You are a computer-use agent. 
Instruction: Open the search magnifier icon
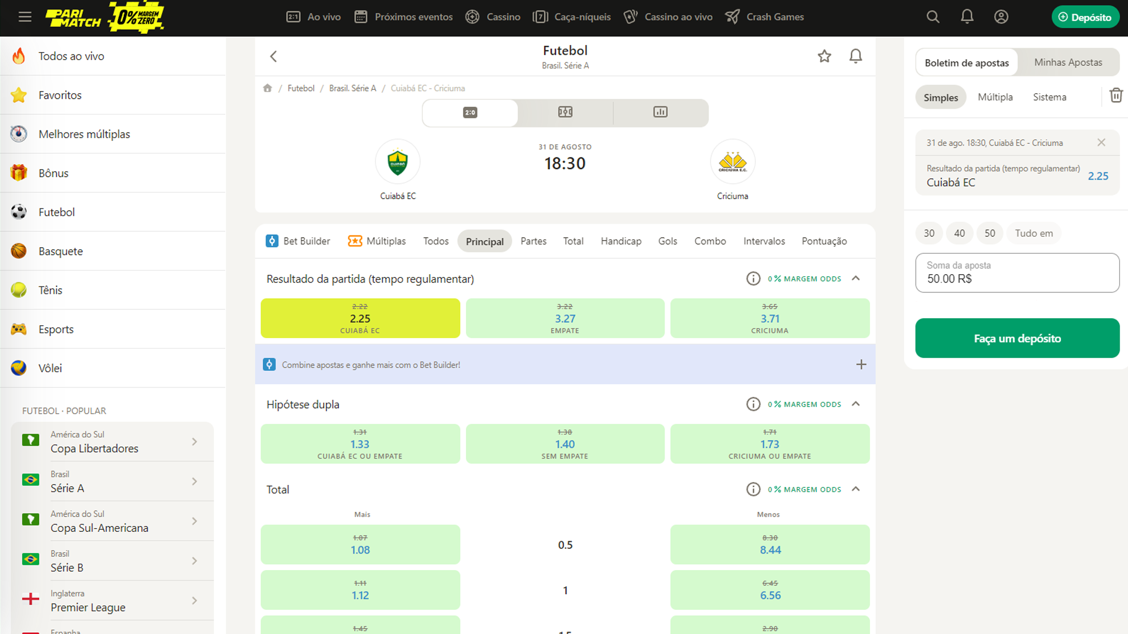coord(933,17)
